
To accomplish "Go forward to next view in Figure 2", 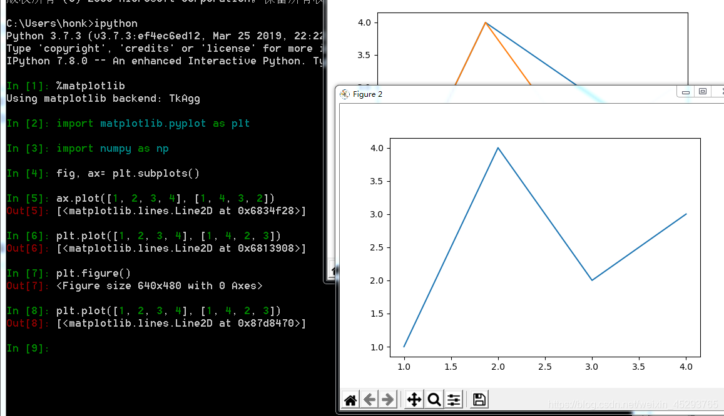I will (389, 399).
